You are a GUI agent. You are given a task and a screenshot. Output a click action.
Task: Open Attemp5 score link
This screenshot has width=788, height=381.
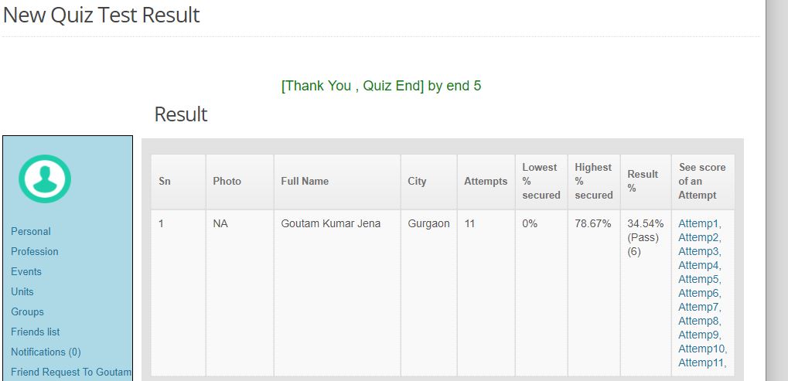click(698, 279)
